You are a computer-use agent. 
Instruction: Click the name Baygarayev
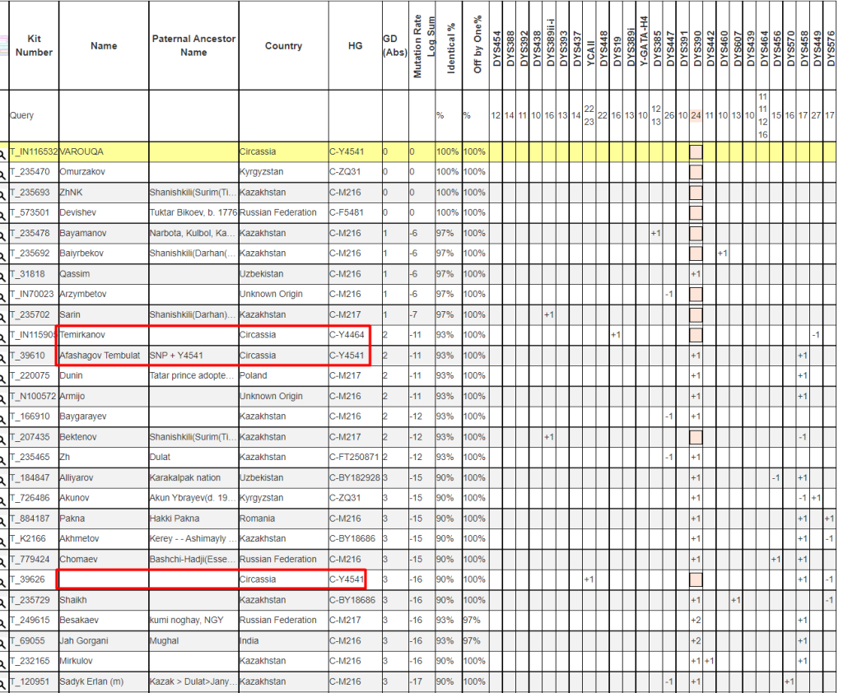tap(83, 416)
